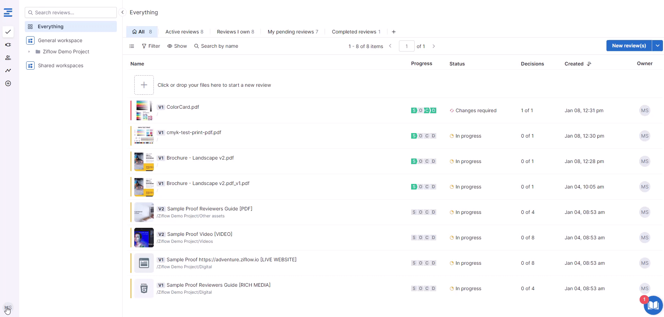This screenshot has width=664, height=317.
Task: Open cmyk-test-print-pdf.pdf review
Action: coord(194,132)
